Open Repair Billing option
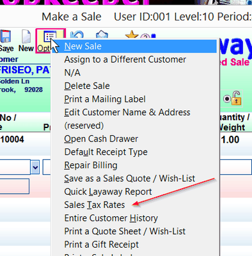252x256 pixels. click(x=134, y=165)
